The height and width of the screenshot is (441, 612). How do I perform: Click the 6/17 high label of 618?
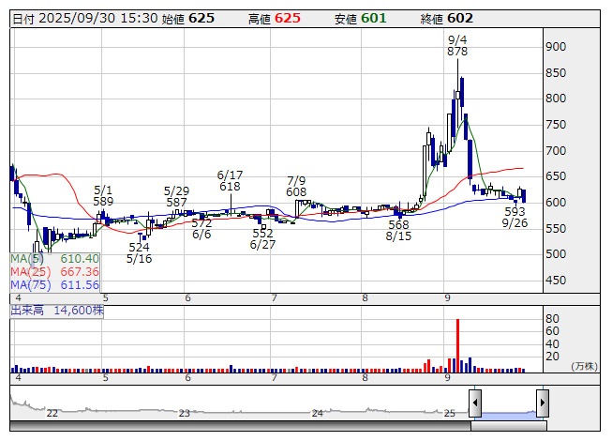click(x=230, y=181)
